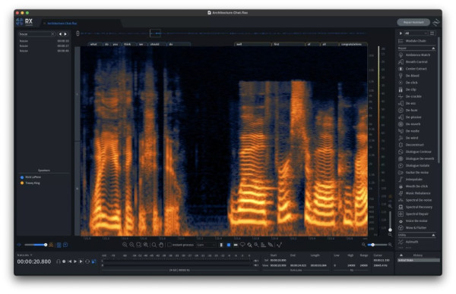The image size is (456, 294).
Task: Select the Initial State history entry
Action: (x=418, y=261)
